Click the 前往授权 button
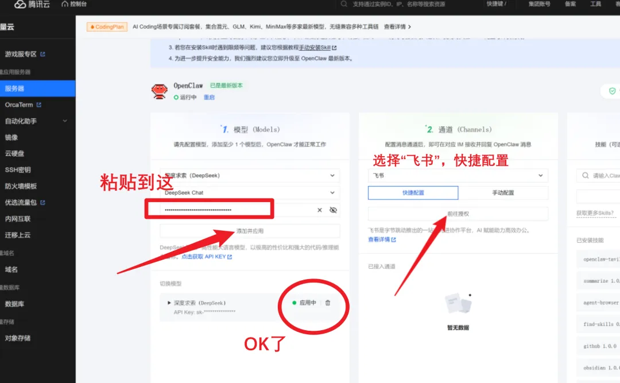 [x=458, y=214]
